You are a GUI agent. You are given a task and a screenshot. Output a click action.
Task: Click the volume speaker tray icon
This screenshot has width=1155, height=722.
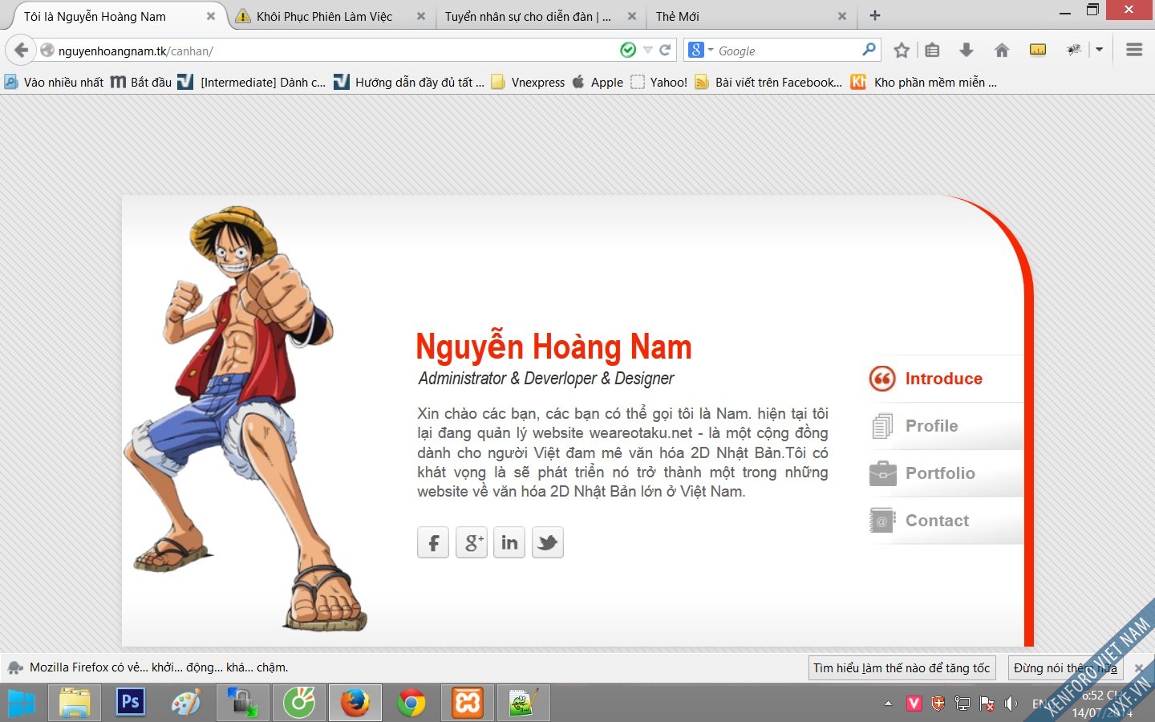pyautogui.click(x=1011, y=704)
